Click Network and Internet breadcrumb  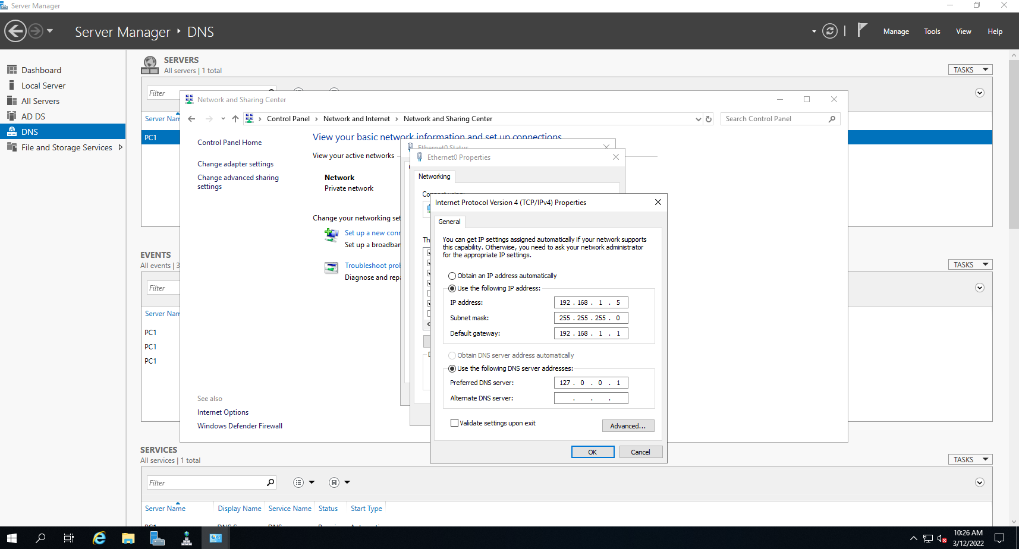(357, 119)
